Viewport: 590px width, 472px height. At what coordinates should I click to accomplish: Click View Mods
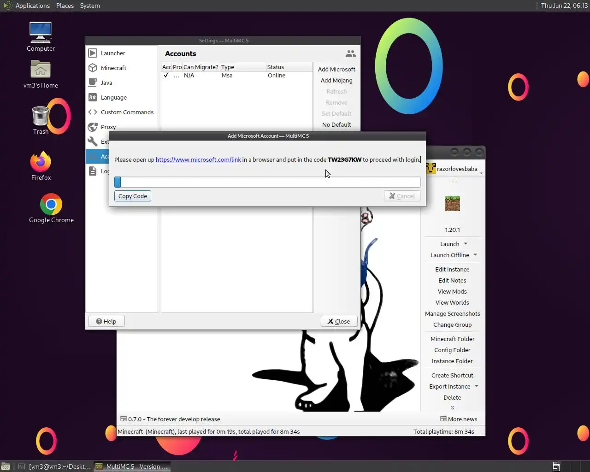click(x=452, y=291)
